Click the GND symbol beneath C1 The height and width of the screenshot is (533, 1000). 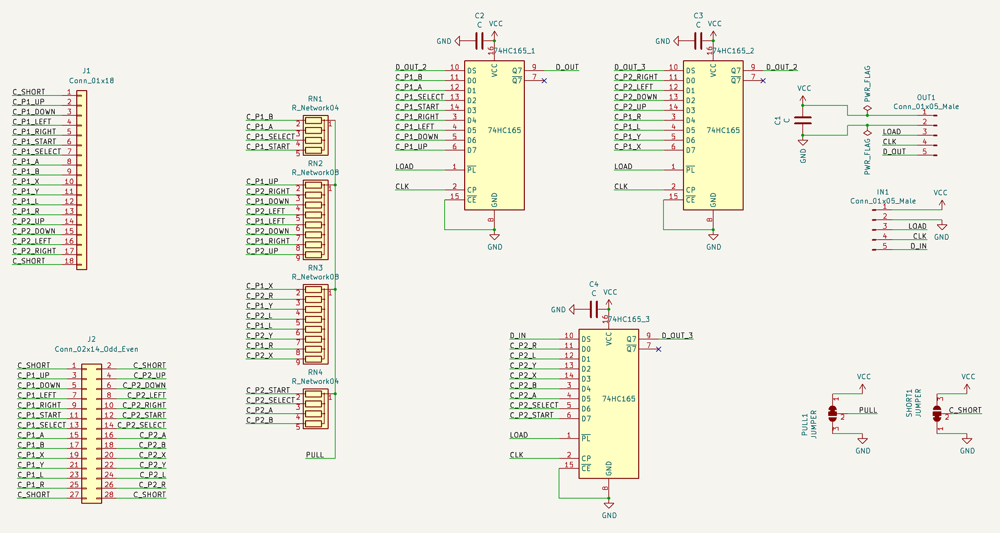[x=803, y=142]
